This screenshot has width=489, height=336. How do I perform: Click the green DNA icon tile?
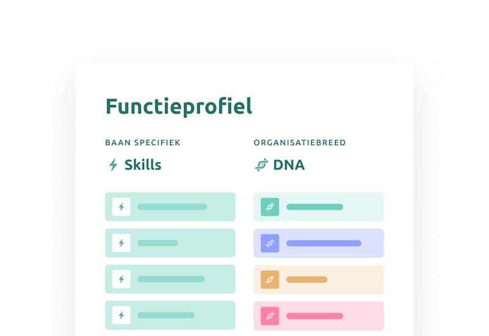[270, 207]
